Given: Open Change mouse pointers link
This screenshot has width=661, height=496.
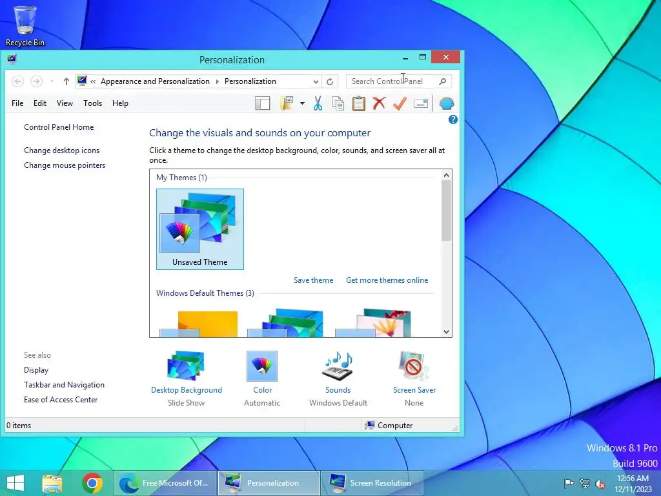Looking at the screenshot, I should 65,165.
